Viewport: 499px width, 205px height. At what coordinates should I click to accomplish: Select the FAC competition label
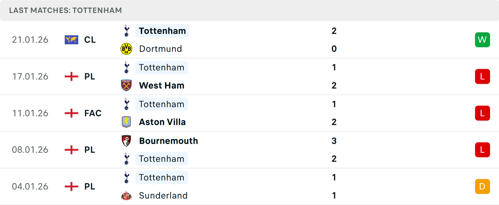pos(93,113)
